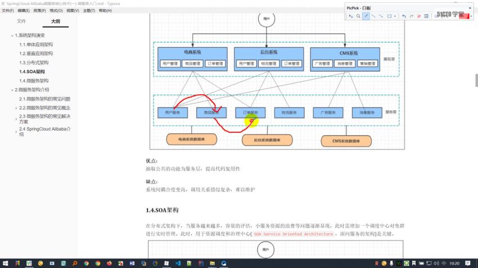Collapse the 2.微服务架构介绍 outline section
Viewport: 478px width, 268px height.
point(12,90)
